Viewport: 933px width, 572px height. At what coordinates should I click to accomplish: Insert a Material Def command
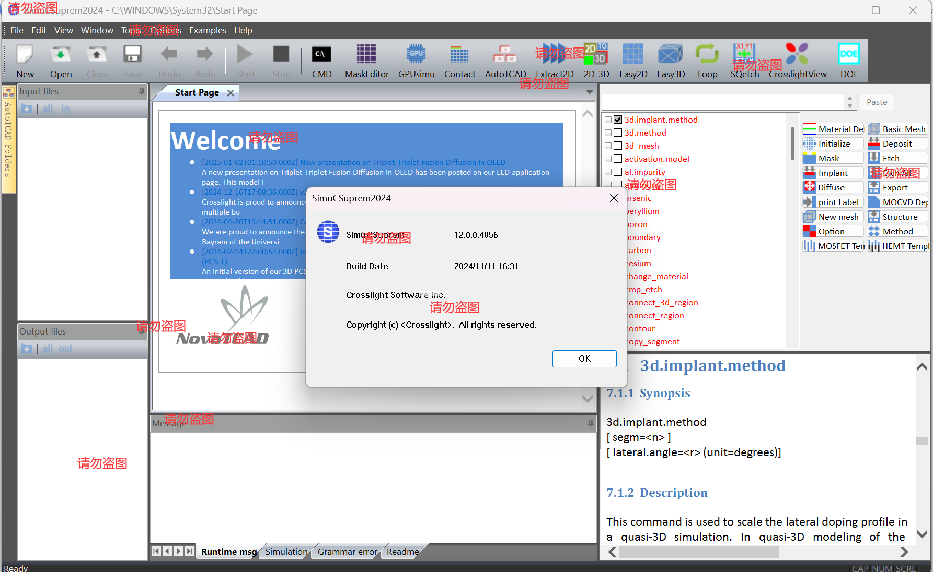point(833,129)
